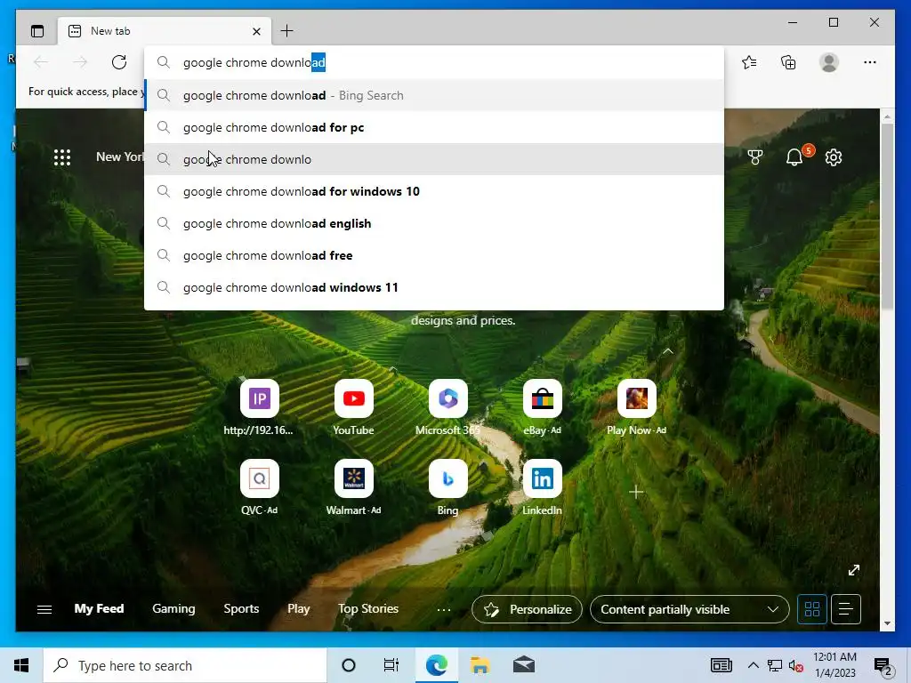Select the Play feed tab
This screenshot has width=911, height=683.
[x=299, y=608]
